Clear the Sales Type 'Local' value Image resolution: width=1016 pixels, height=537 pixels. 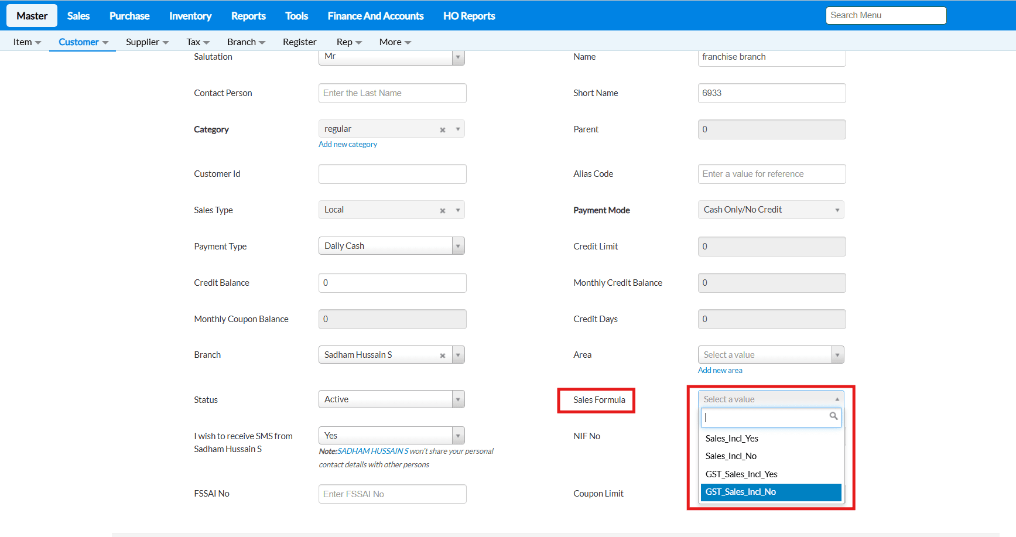[443, 211]
